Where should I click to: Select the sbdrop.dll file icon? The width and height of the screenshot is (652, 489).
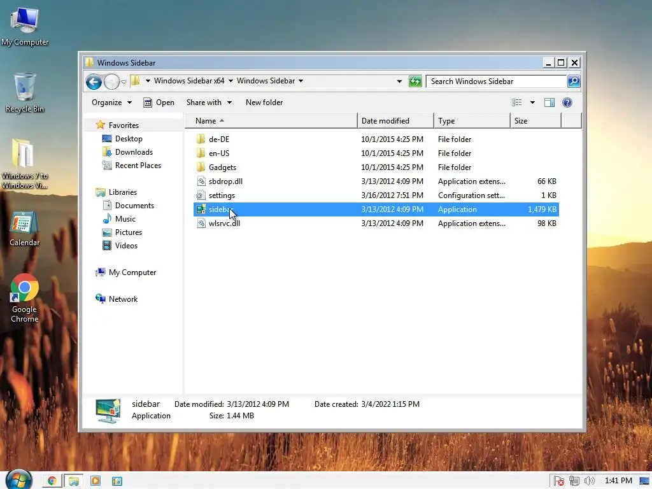201,181
